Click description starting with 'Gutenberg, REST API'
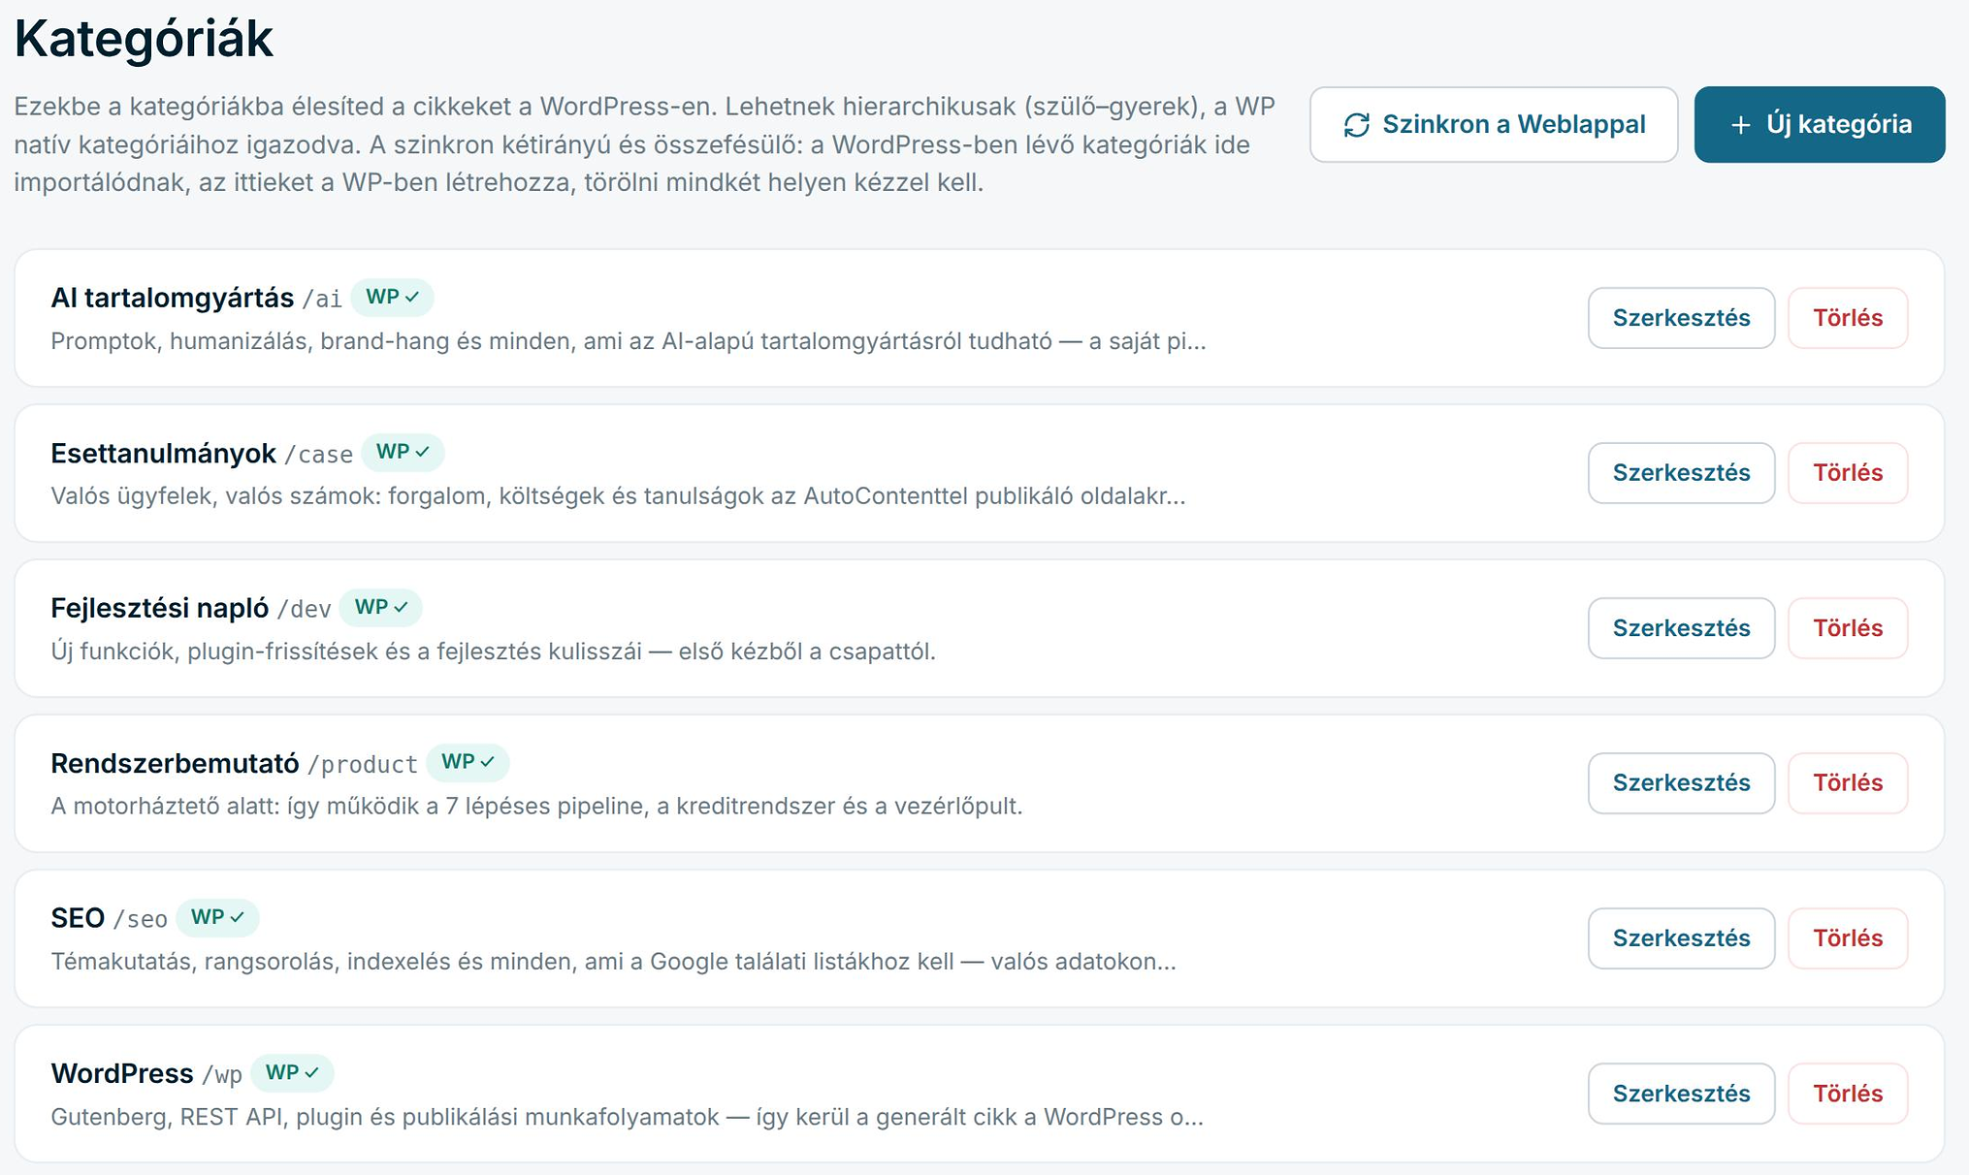Viewport: 1969px width, 1175px height. coord(627,1117)
